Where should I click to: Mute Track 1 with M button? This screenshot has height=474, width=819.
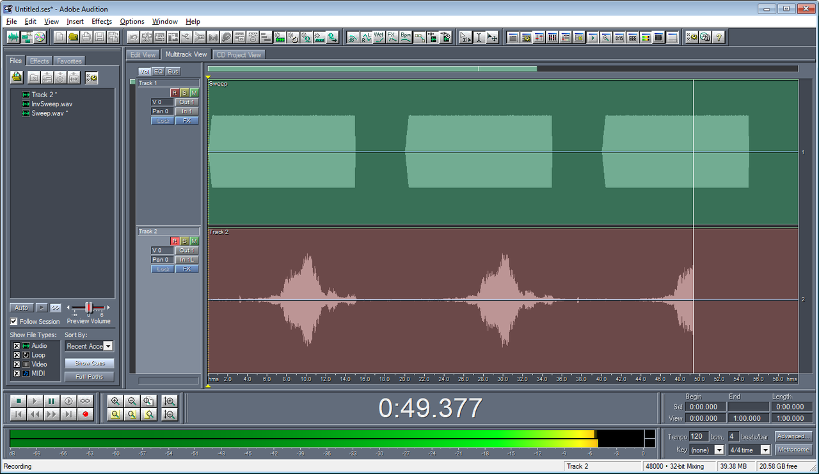point(194,93)
